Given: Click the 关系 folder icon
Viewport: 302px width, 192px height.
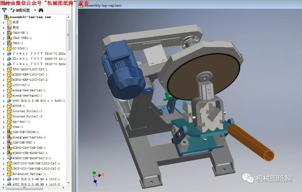Looking at the screenshot, I should pyautogui.click(x=9, y=22).
